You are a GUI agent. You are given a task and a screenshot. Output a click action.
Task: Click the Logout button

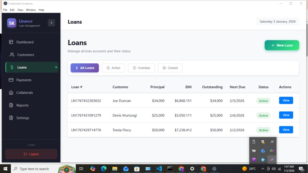31,154
